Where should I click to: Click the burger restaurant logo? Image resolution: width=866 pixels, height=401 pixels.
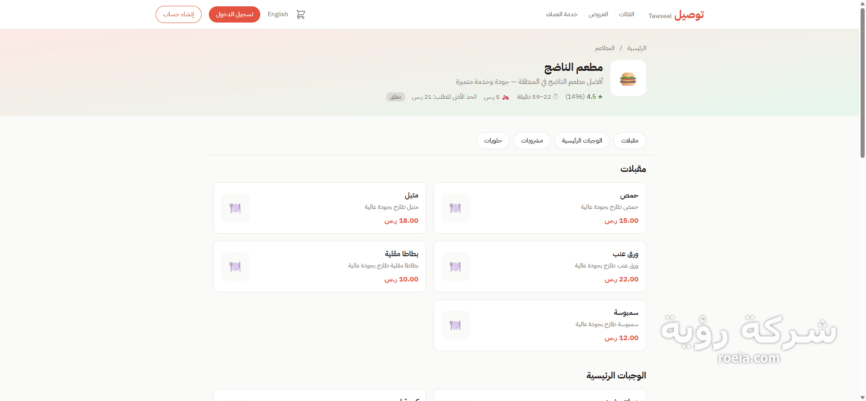tap(628, 78)
